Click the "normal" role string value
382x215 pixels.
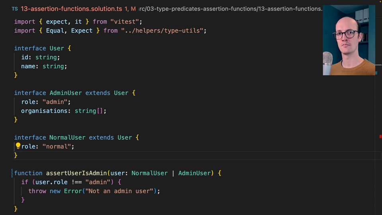(57, 147)
